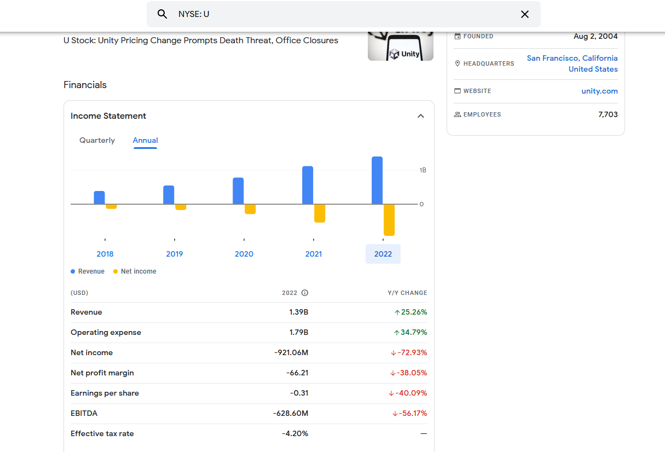Click the -921.06M net income value

tap(291, 353)
